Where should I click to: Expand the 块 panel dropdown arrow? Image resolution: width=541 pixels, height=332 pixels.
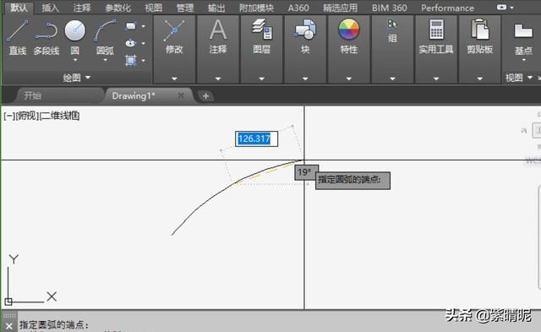point(305,79)
